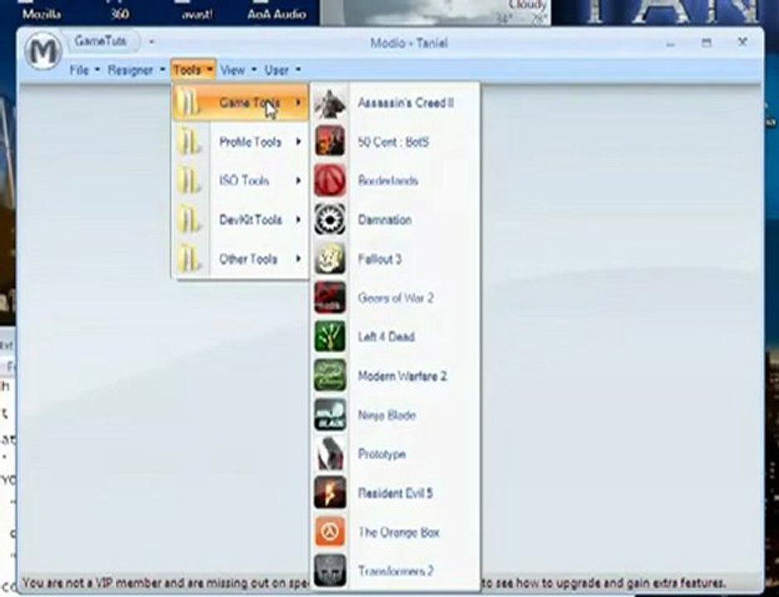Choose Assassin's Creed II from the list
The width and height of the screenshot is (779, 597).
395,103
